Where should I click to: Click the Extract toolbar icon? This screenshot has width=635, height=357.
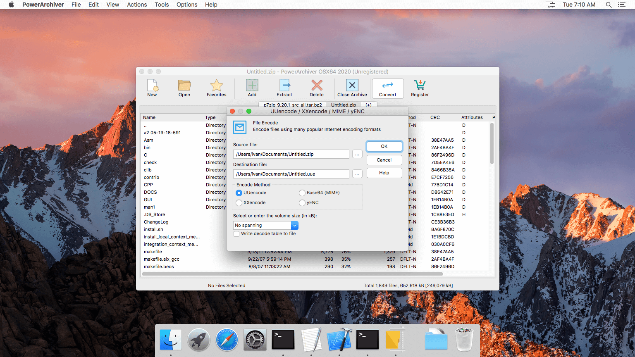click(284, 88)
